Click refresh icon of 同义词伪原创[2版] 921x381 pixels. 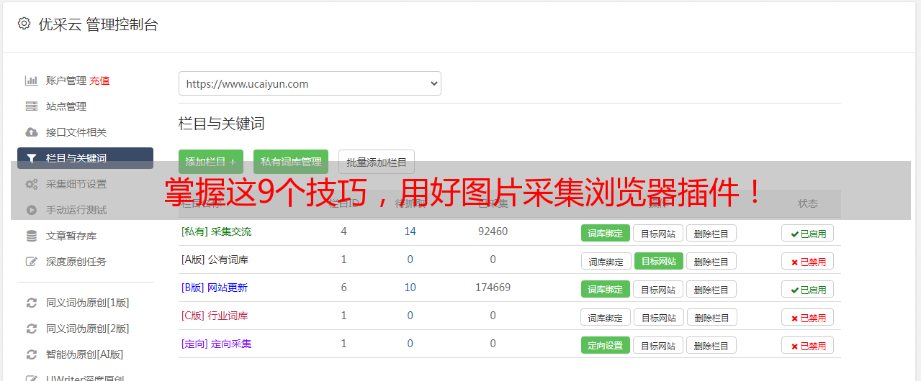(x=31, y=329)
